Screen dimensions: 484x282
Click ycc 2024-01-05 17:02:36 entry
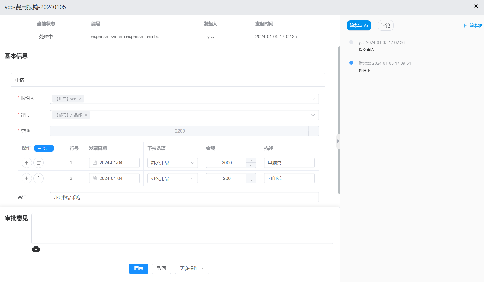click(x=382, y=42)
